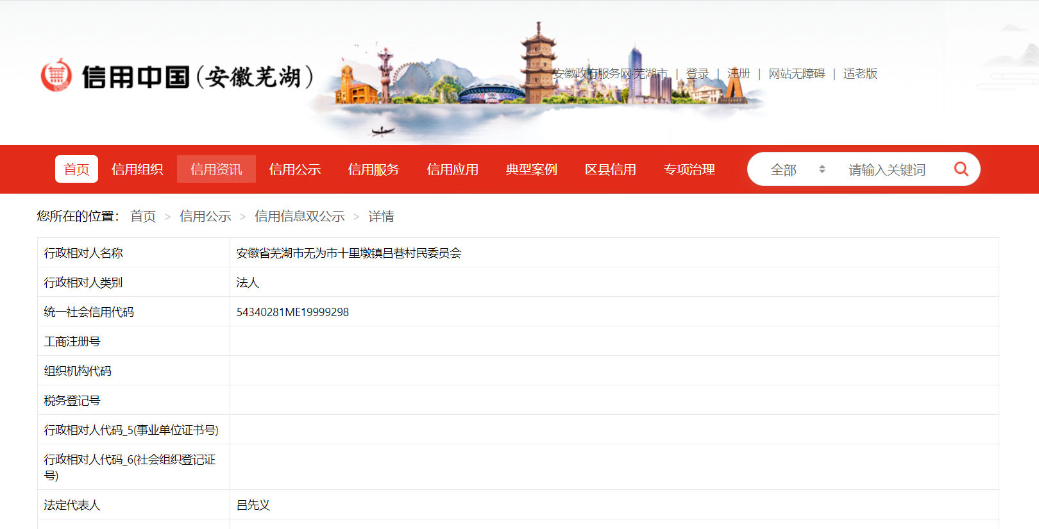Image resolution: width=1039 pixels, height=529 pixels.
Task: Click the Credit China emblem logo
Action: click(56, 75)
